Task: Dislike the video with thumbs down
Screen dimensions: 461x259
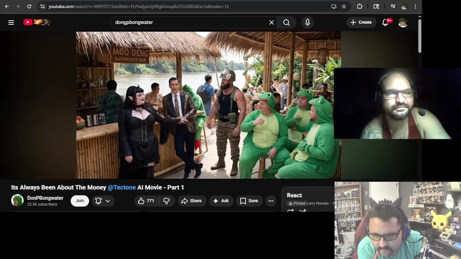Action: (x=166, y=201)
